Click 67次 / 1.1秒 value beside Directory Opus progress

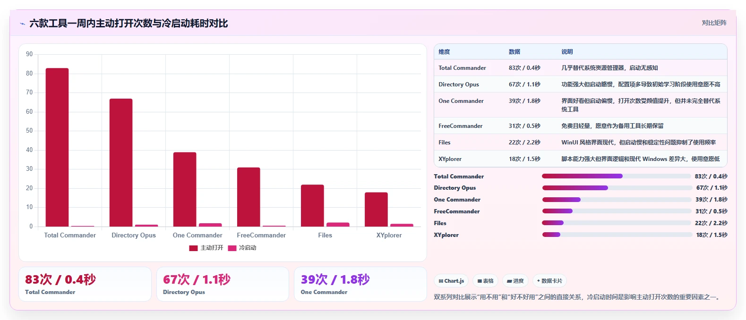[712, 188]
